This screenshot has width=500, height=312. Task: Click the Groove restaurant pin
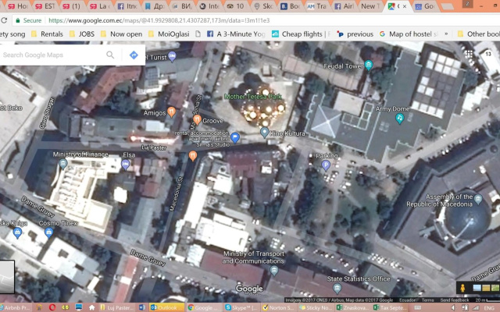[197, 119]
